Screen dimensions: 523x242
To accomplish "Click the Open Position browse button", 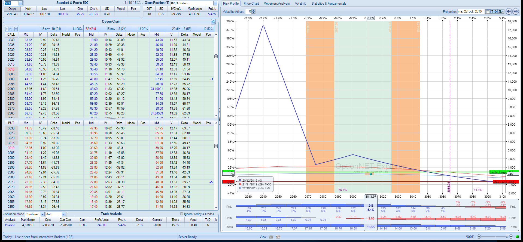I will pos(215,3).
